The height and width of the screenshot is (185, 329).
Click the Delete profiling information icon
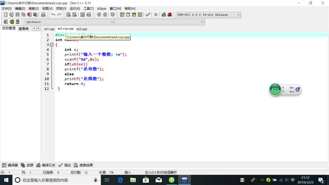(x=170, y=14)
